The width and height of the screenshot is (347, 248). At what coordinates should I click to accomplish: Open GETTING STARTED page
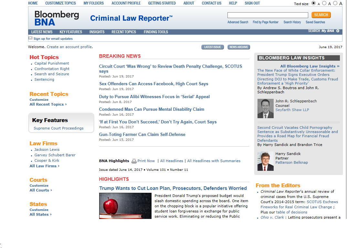(x=162, y=3)
